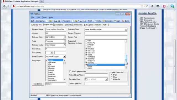Screen dimensions: 177x100
Task: Switch to the Descriptions tab
Action: [59, 25]
